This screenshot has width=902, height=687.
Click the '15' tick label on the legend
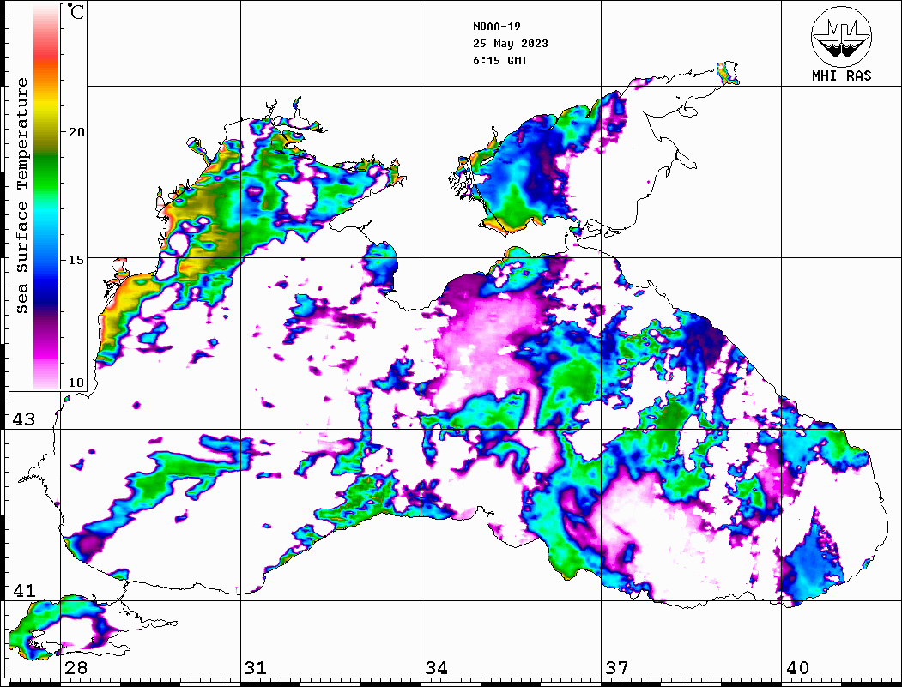point(76,260)
